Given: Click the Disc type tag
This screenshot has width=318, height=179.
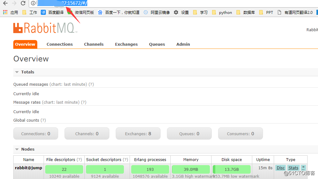Looking at the screenshot, I should click(x=281, y=168).
